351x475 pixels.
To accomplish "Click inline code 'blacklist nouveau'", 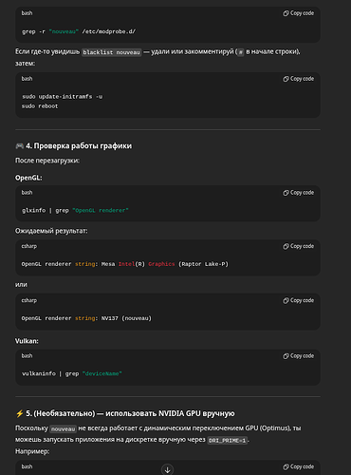I will coord(111,52).
